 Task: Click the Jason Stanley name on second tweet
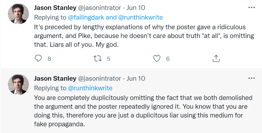[x=55, y=78]
